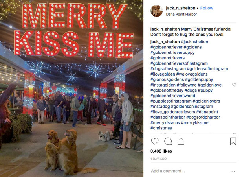Open the three-dot more options menu

(x=233, y=171)
